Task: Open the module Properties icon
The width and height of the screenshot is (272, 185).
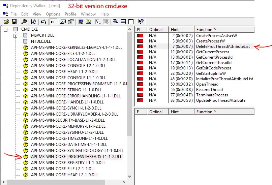Action: tap(71, 22)
